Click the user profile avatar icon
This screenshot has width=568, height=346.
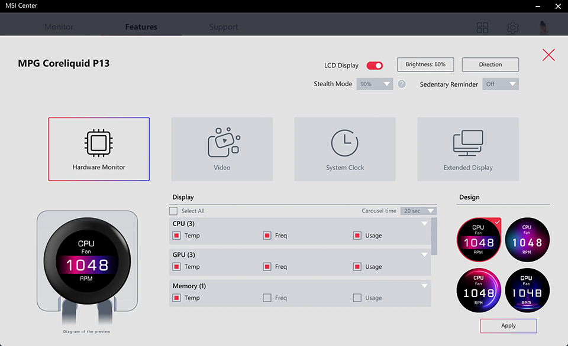(543, 27)
